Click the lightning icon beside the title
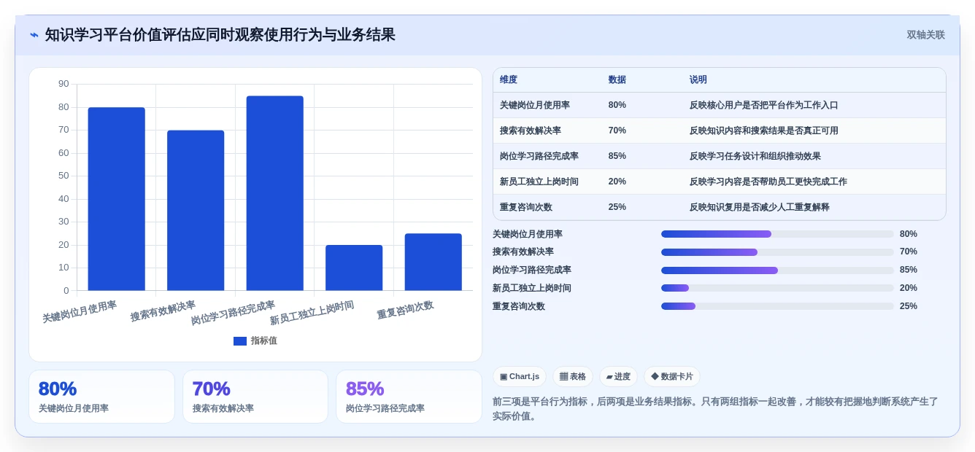975x452 pixels. pyautogui.click(x=34, y=35)
